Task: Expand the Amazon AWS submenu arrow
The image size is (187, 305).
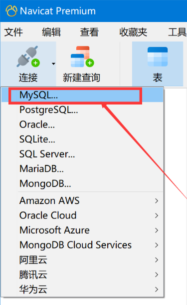Action: pyautogui.click(x=157, y=200)
